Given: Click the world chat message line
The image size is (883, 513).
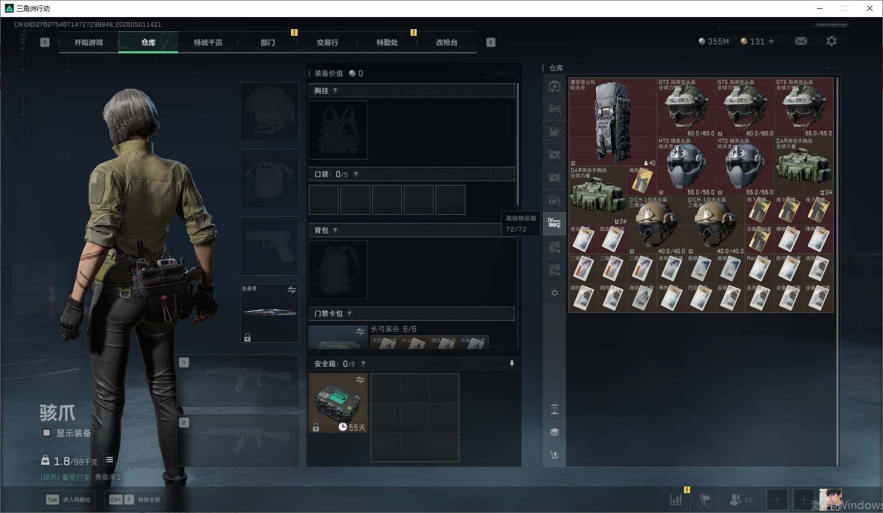Looking at the screenshot, I should tap(80, 477).
